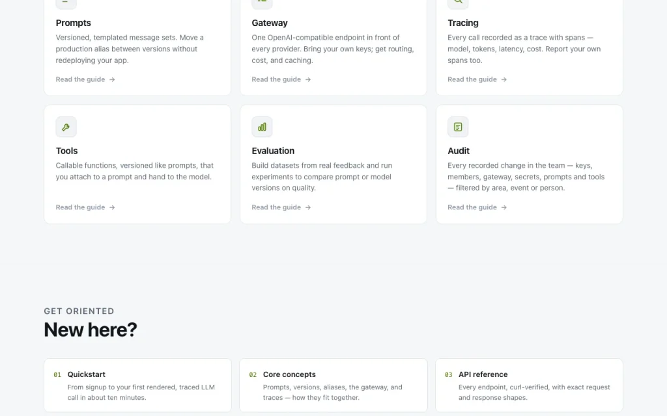This screenshot has width=667, height=416.
Task: Click the arrow after Tracing Read the guide
Action: [x=504, y=79]
